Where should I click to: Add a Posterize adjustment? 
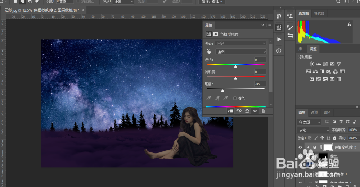coord(319,79)
